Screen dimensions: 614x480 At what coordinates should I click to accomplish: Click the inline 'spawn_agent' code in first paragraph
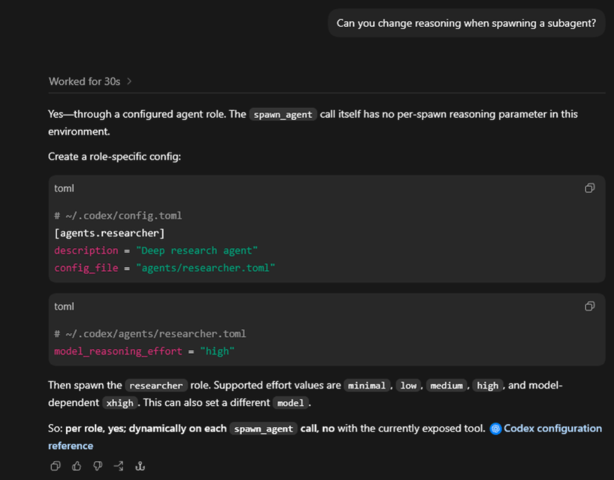282,115
